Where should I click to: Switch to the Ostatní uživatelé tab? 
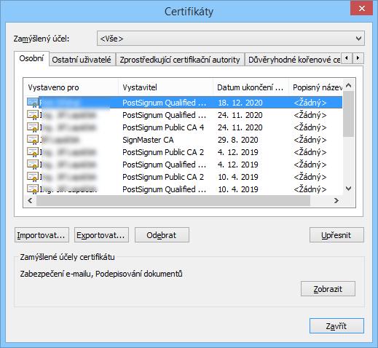(82, 60)
